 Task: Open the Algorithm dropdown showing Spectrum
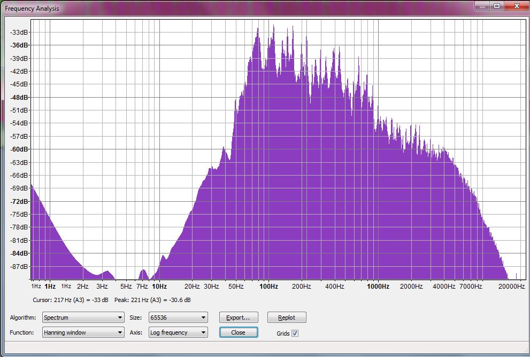[x=83, y=318]
